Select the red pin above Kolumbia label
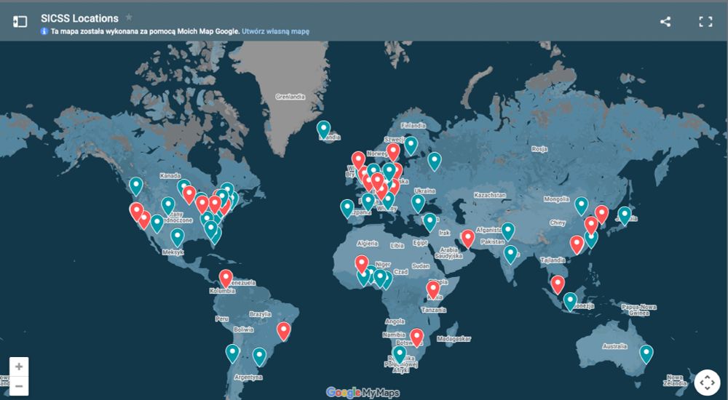728x400 pixels. (226, 279)
